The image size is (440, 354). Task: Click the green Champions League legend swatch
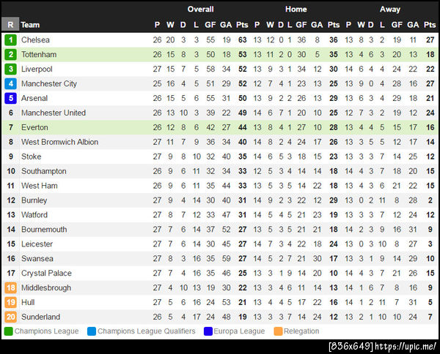[8, 331]
